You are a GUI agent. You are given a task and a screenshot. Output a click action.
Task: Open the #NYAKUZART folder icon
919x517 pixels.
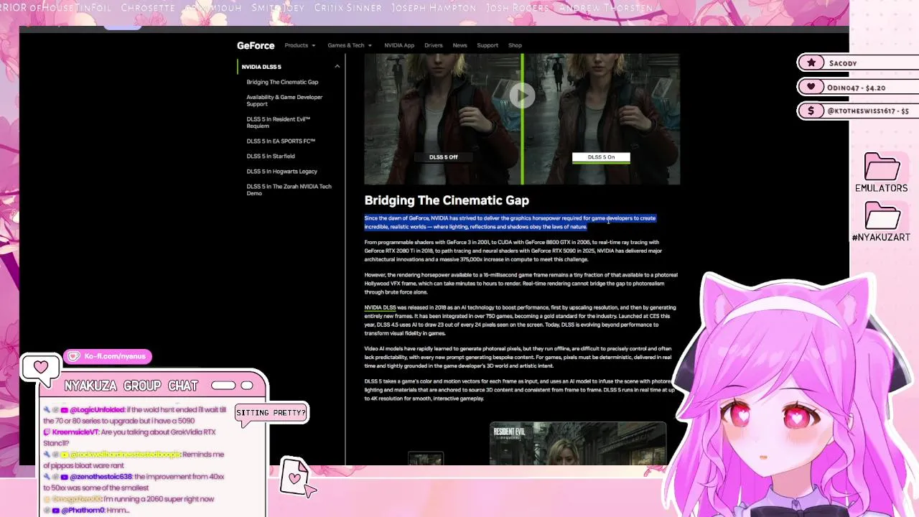click(x=882, y=215)
